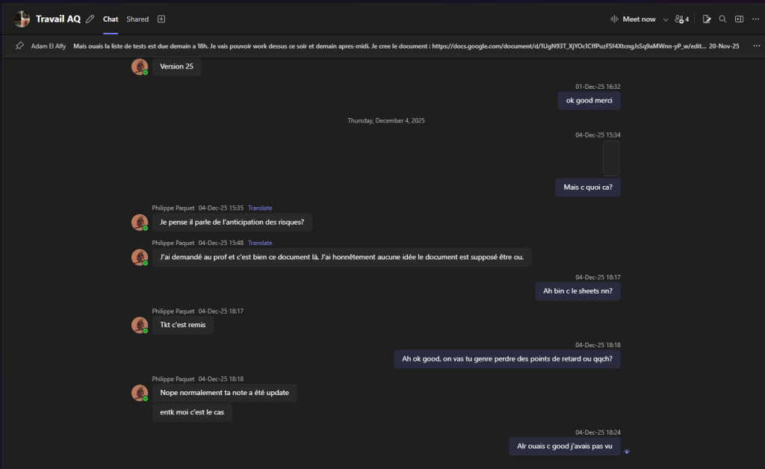
Task: Click the seen indicator under the last message
Action: 627,452
